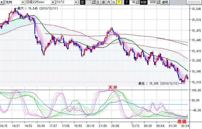The height and width of the screenshot is (129, 202).
Task: Expand the 先物 instrument type dropdown
Action: (23, 2)
